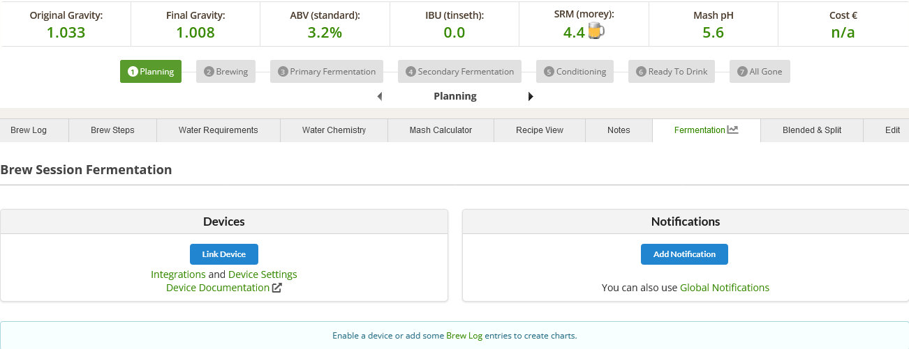Set phase to Brewing
Screen dimensions: 909x349
tap(226, 72)
